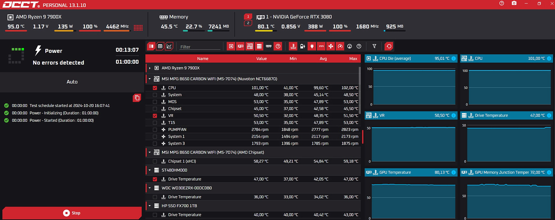Toggle the battery sensor filter icon
This screenshot has width=555, height=220.
pos(302,46)
